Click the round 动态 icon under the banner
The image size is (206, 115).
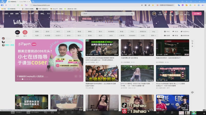(18, 32)
